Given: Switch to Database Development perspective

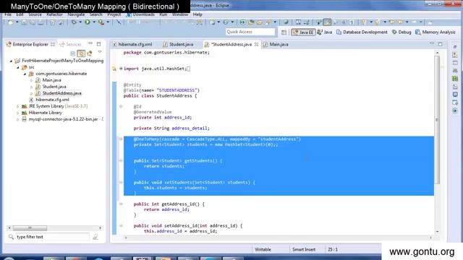Looking at the screenshot, I should (362, 32).
